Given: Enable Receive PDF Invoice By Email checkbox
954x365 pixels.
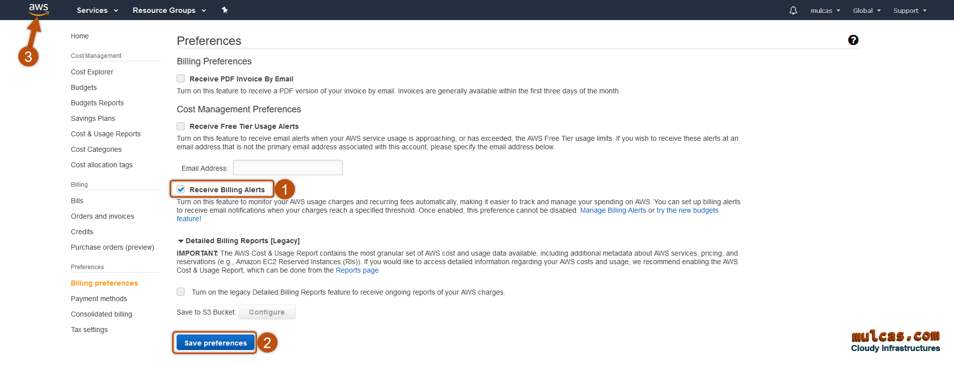Looking at the screenshot, I should click(x=181, y=78).
